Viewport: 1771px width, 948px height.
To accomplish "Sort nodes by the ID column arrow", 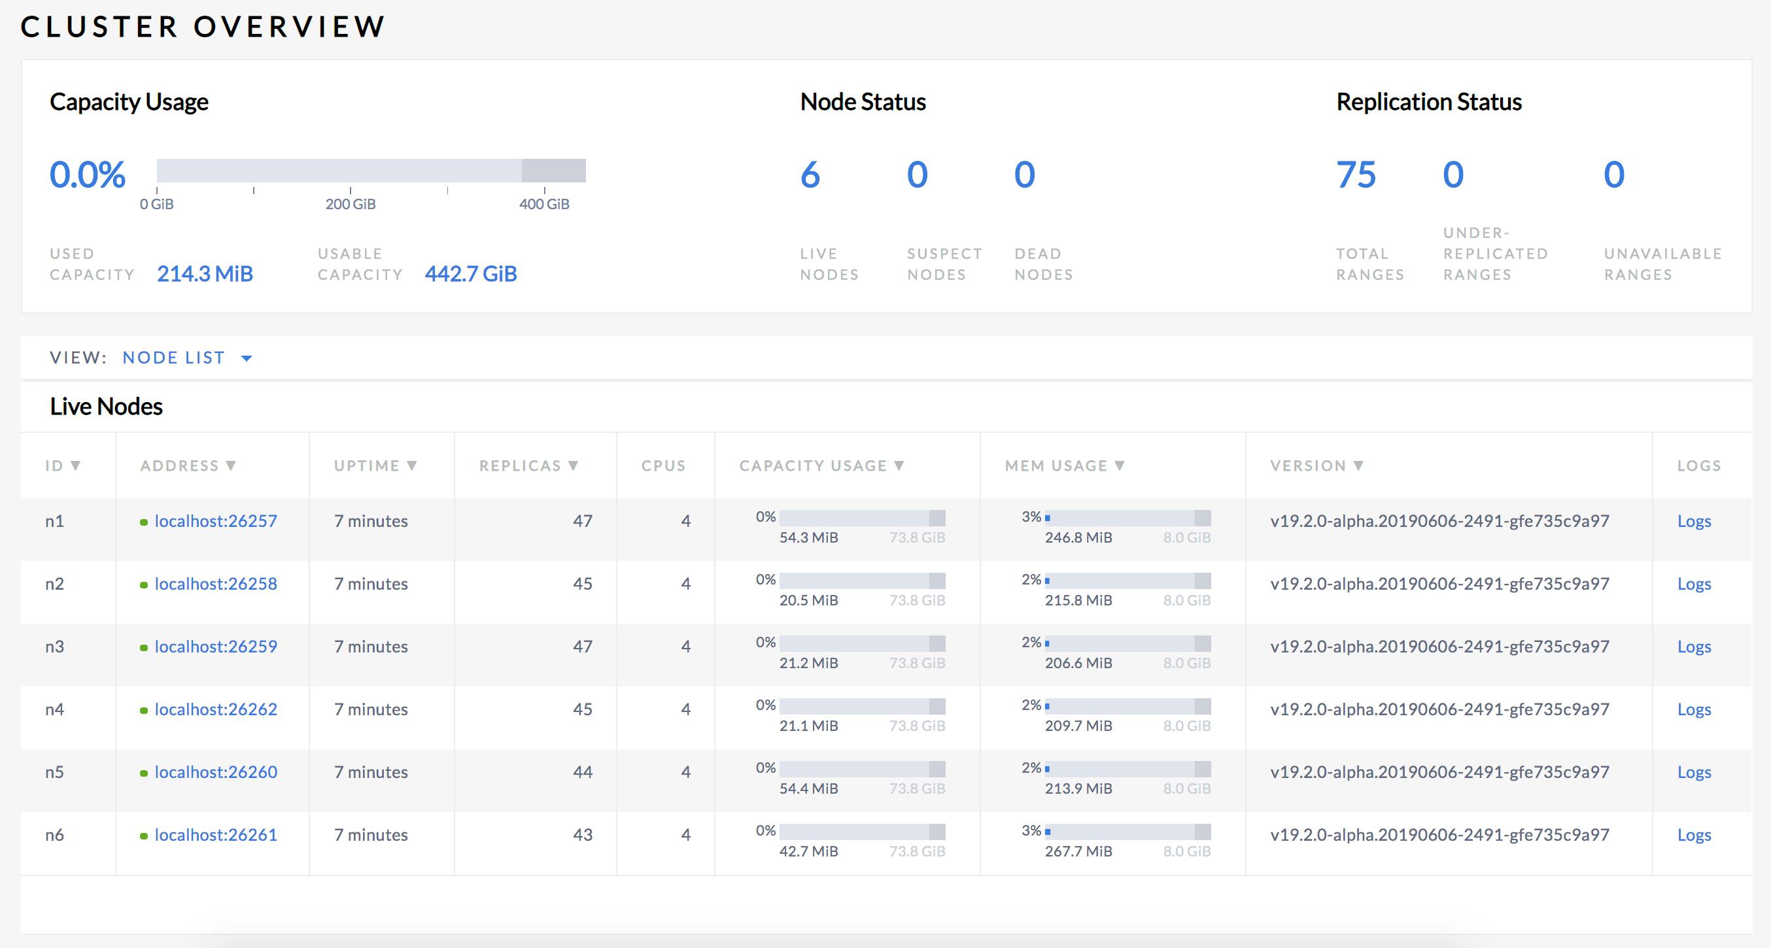I will (x=75, y=465).
